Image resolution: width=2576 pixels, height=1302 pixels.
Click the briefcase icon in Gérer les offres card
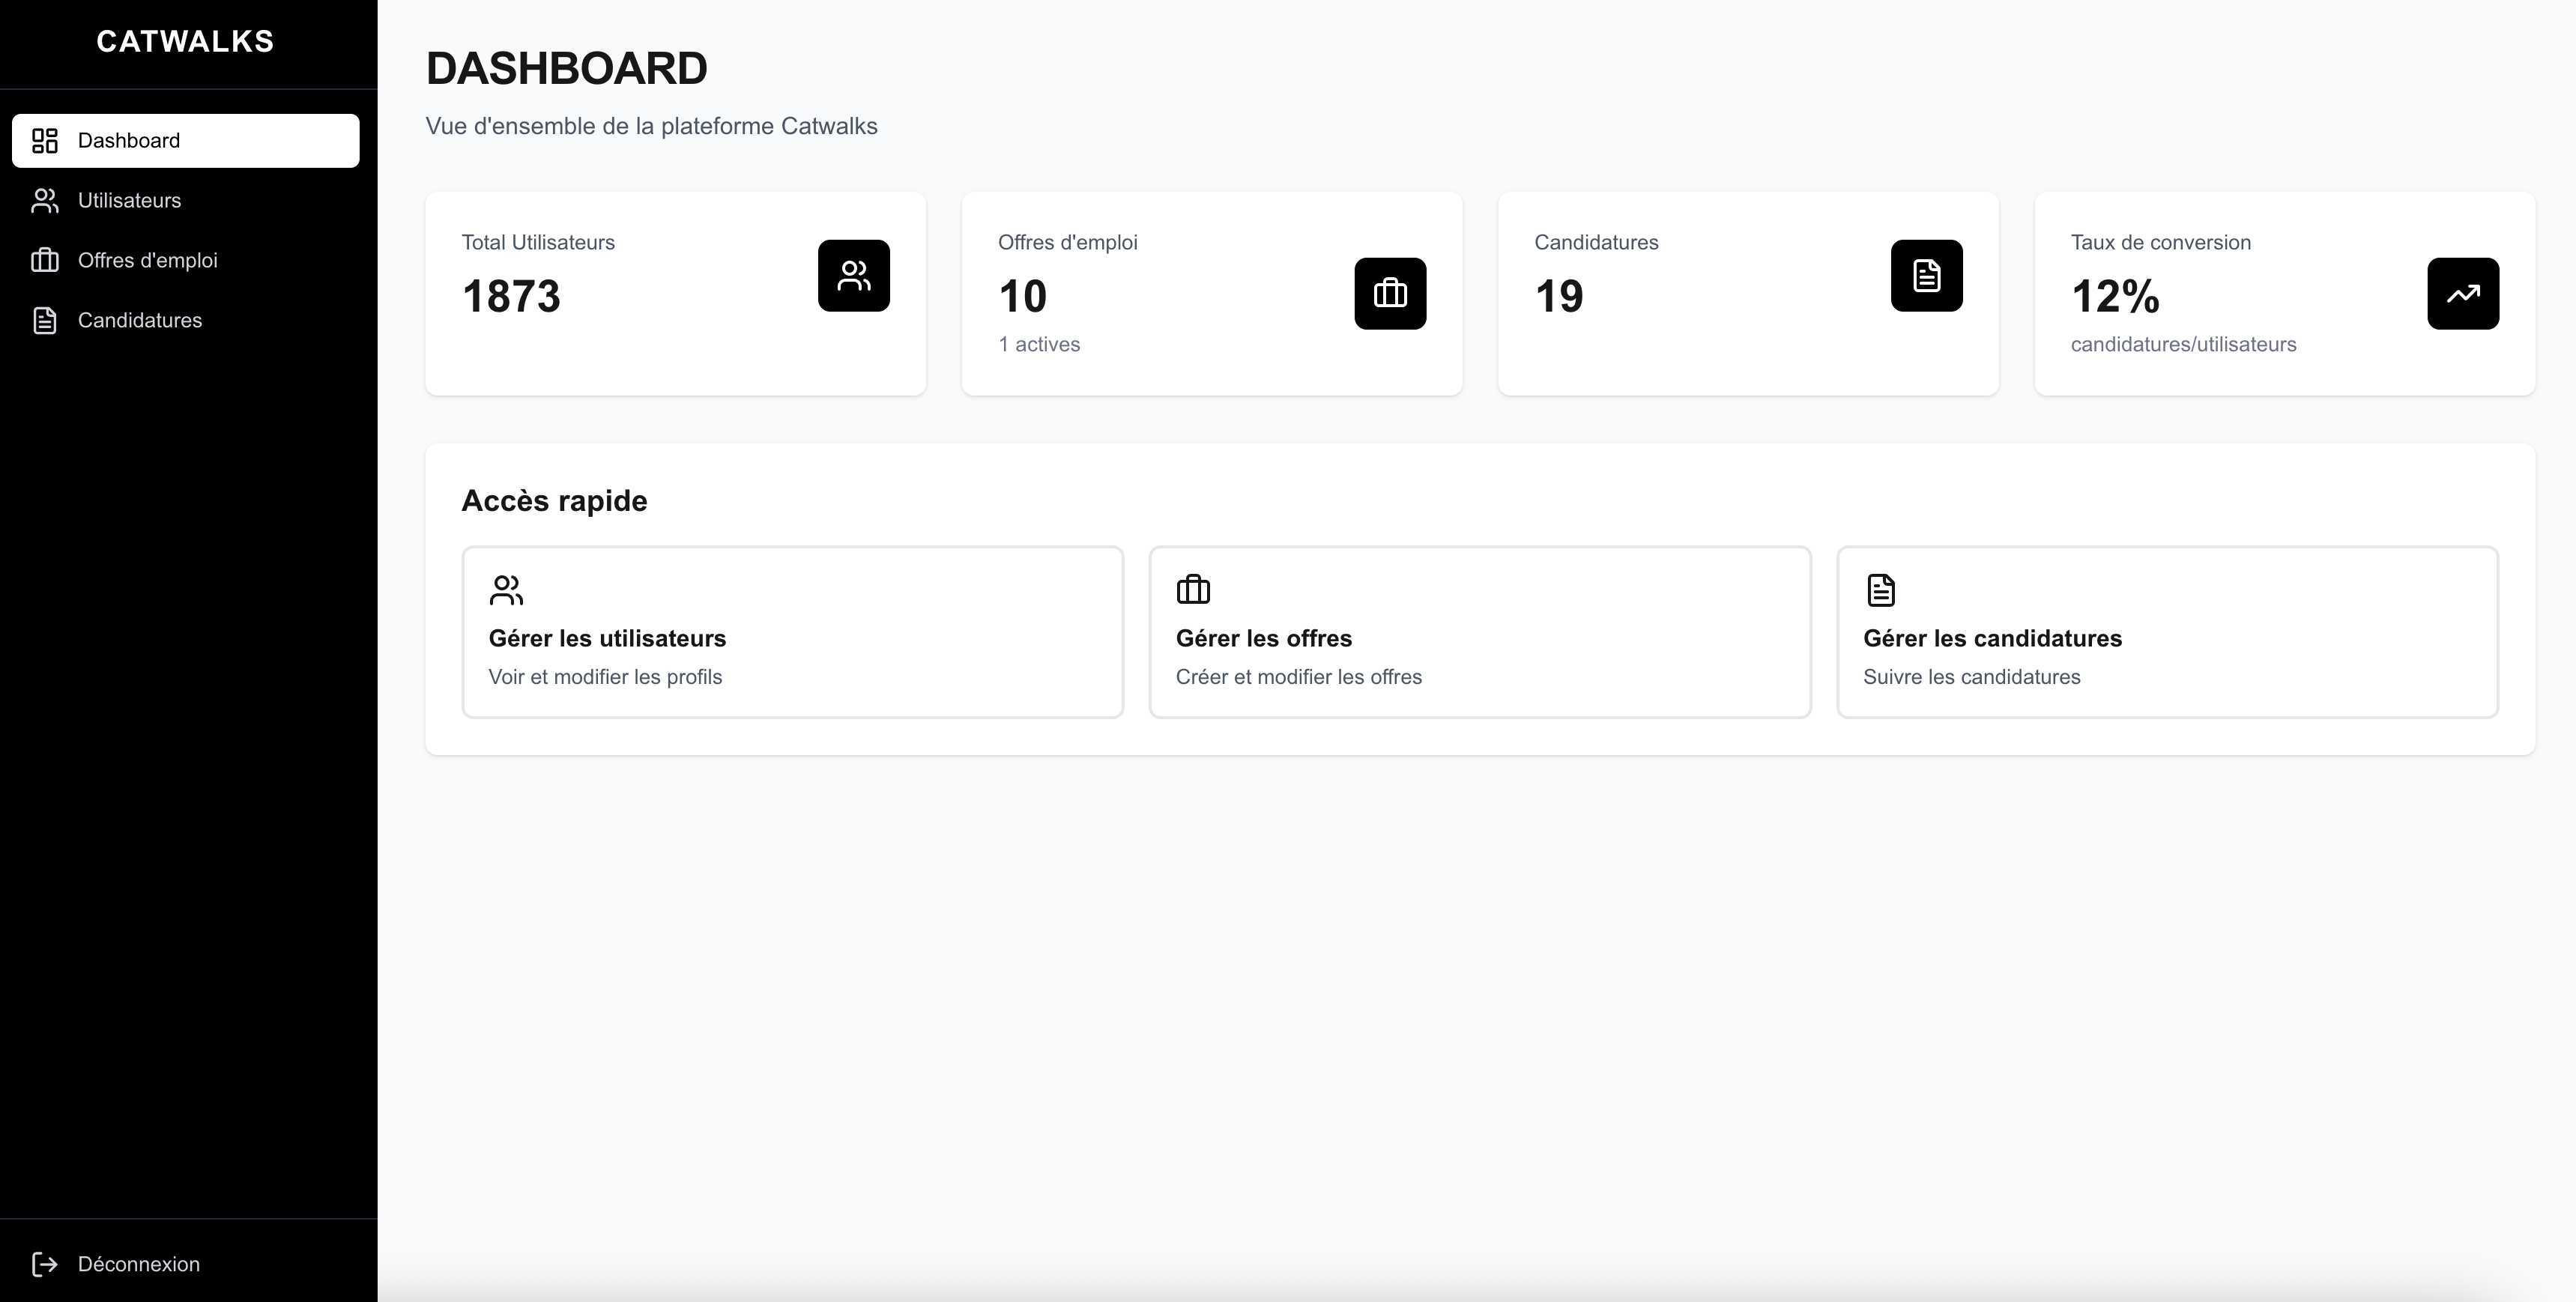tap(1193, 590)
